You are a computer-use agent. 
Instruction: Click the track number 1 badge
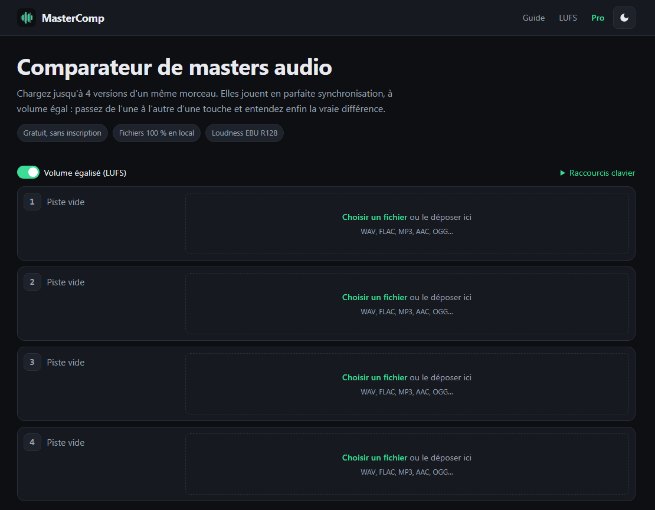point(32,202)
